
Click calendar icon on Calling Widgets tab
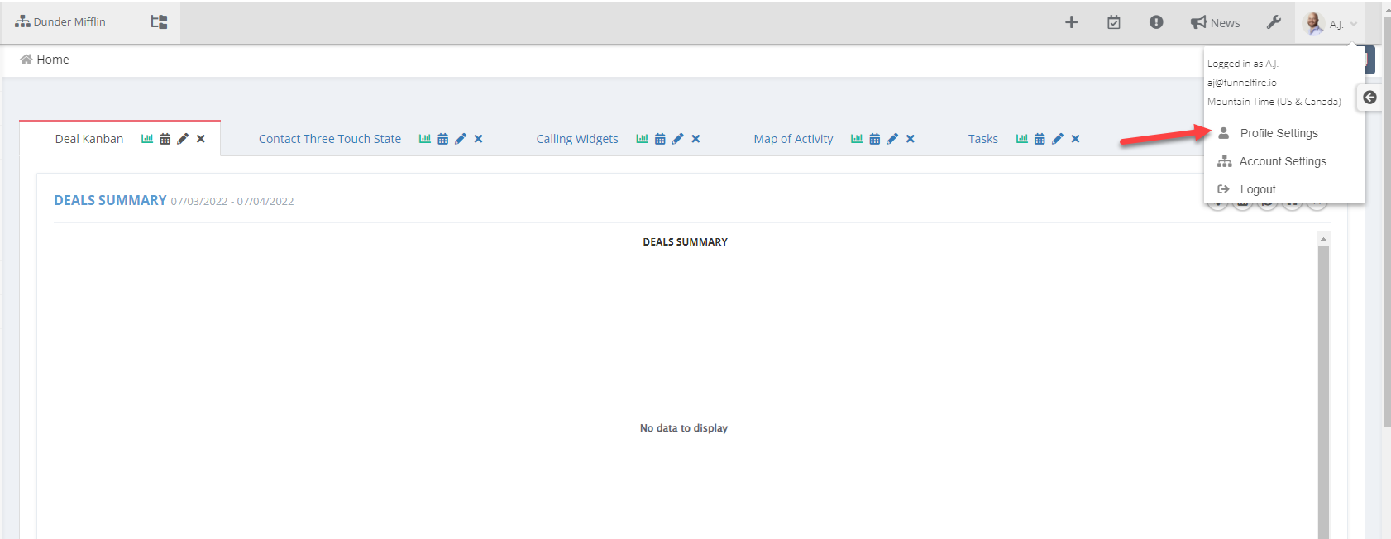pos(660,139)
